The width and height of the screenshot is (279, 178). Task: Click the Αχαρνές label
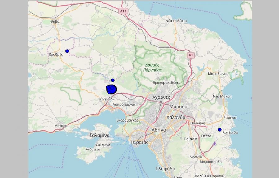[x=161, y=97]
